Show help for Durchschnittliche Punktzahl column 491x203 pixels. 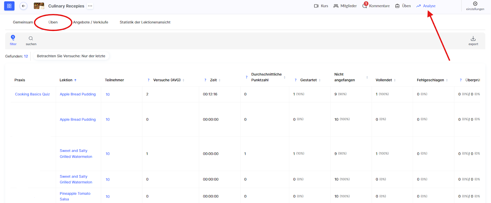(x=246, y=77)
